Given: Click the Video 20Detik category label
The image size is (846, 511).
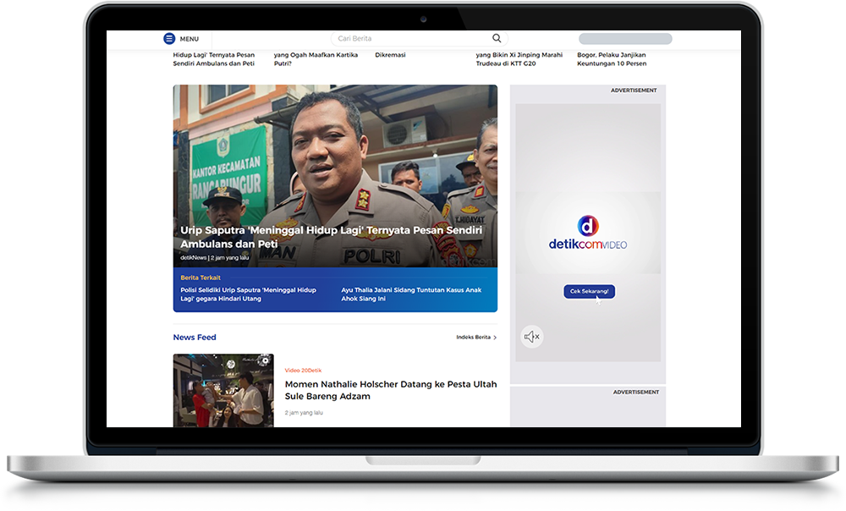Looking at the screenshot, I should coord(303,371).
